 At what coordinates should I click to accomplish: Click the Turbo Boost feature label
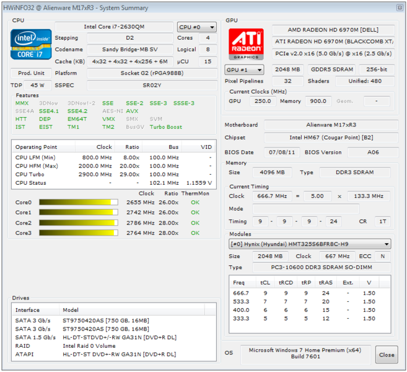(x=166, y=127)
